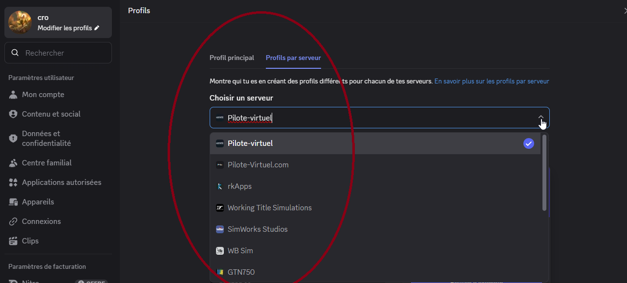Collapse the server dropdown with chevron arrow
627x283 pixels.
tap(541, 118)
